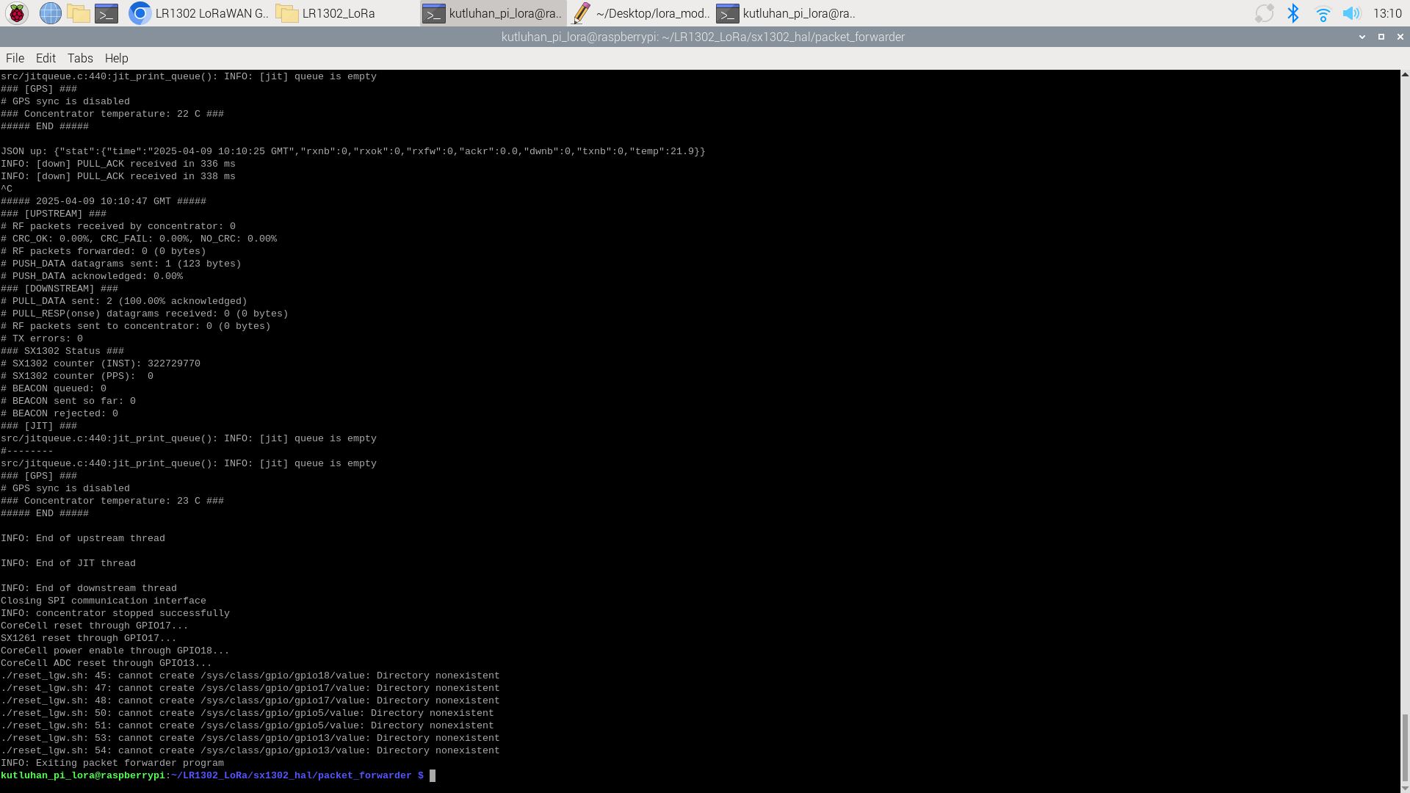Open the file manager folder icon
The width and height of the screenshot is (1410, 793).
(x=78, y=13)
